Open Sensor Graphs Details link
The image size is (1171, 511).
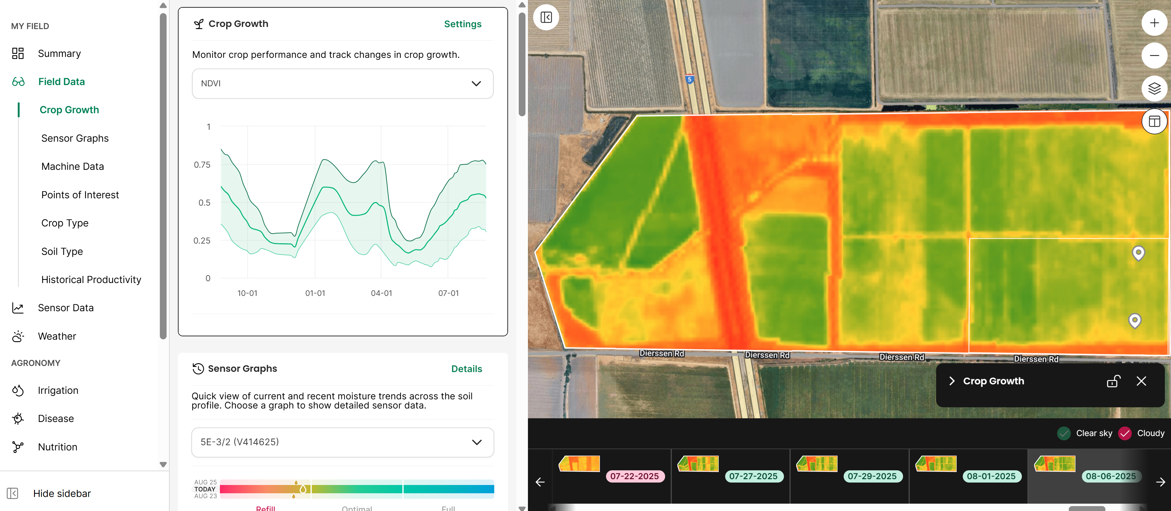466,369
